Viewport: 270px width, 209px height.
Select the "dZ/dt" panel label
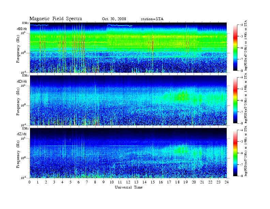pos(22,134)
